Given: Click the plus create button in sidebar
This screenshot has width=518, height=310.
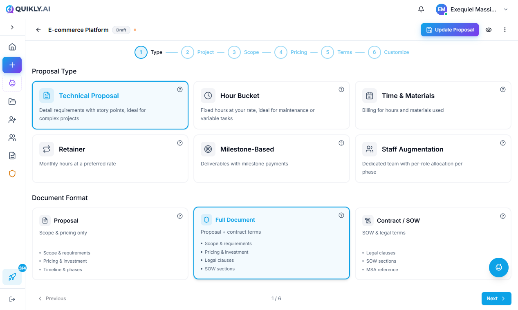Looking at the screenshot, I should click(x=12, y=65).
